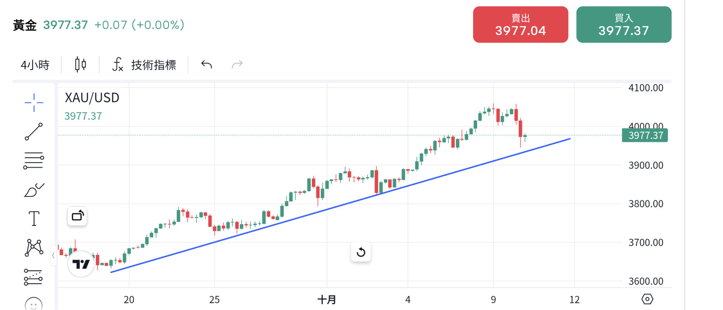Toggle the screen rotation lock icon
Screen dimensions: 723x310
[77, 216]
